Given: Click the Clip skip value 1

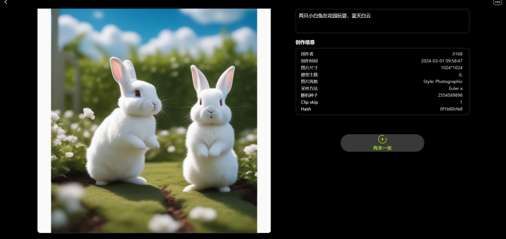Looking at the screenshot, I should click(461, 102).
